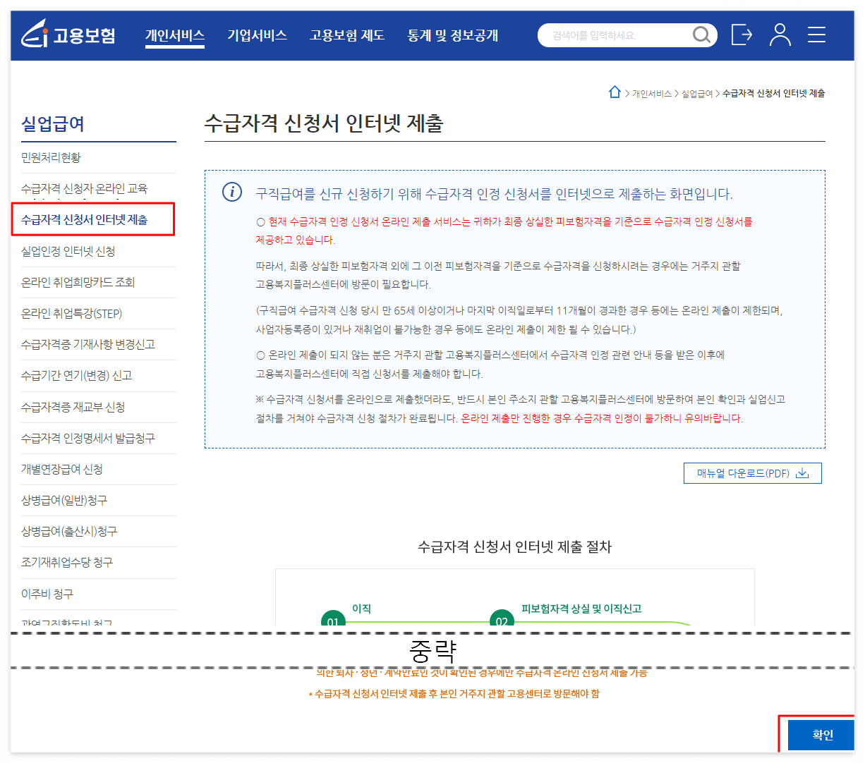Open 민원처리현황 from the sidebar

[x=52, y=157]
